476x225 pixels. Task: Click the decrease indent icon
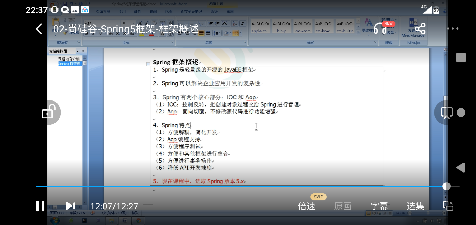pos(210,23)
